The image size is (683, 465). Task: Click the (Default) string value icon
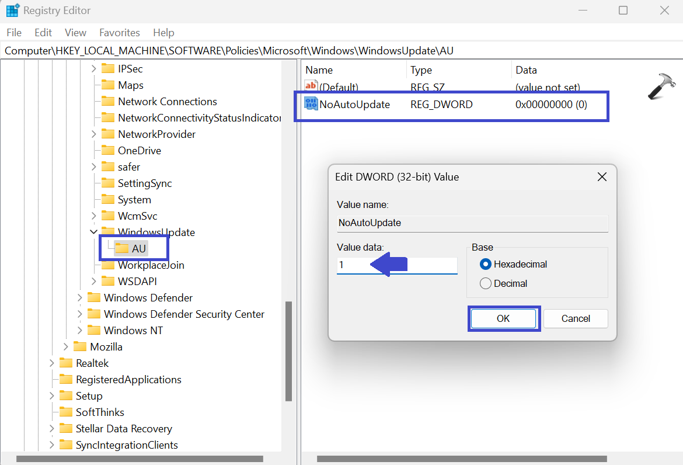tap(311, 87)
